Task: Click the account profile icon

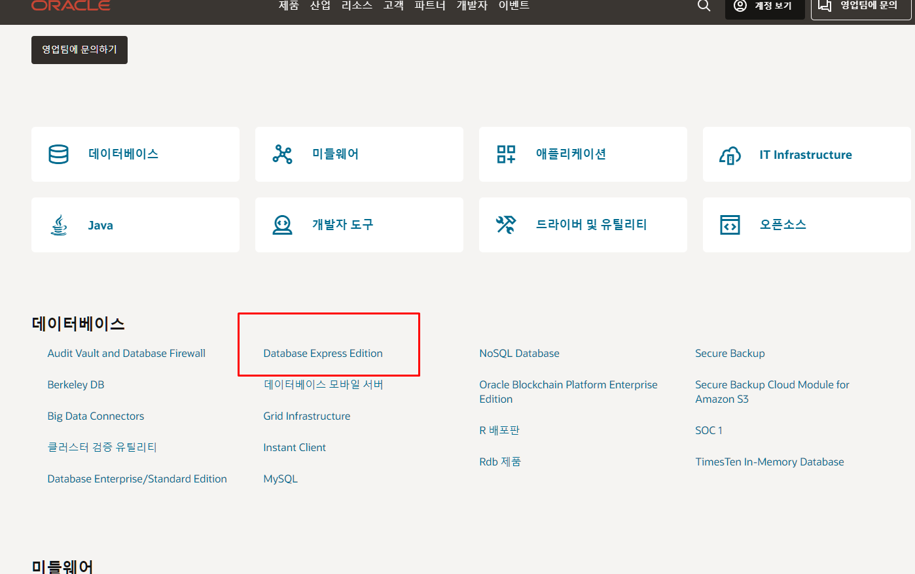Action: click(740, 5)
